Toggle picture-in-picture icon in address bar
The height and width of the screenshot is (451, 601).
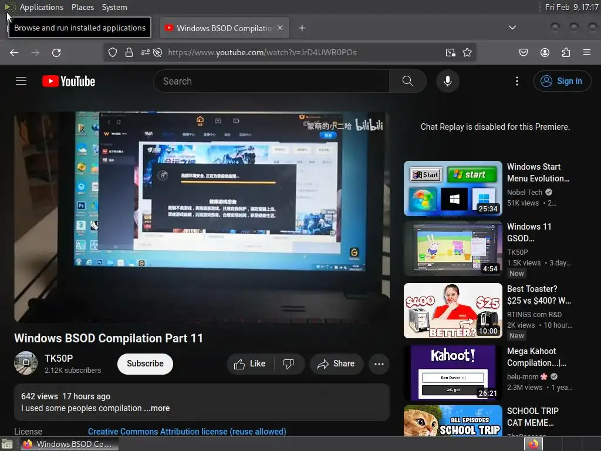450,52
